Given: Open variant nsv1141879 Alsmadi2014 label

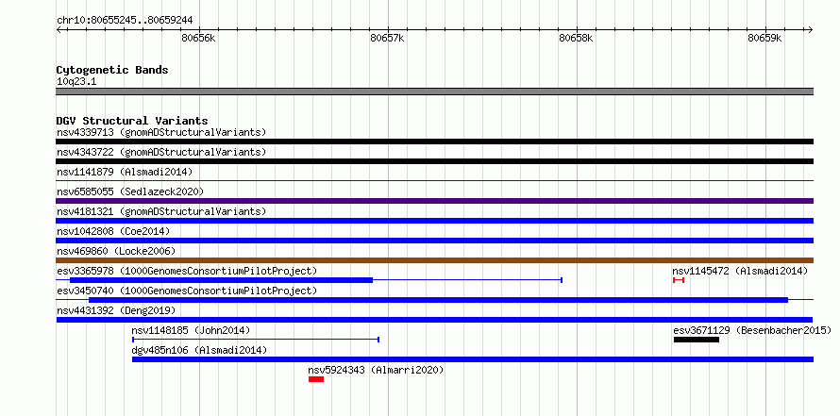Looking at the screenshot, I should 125,172.
